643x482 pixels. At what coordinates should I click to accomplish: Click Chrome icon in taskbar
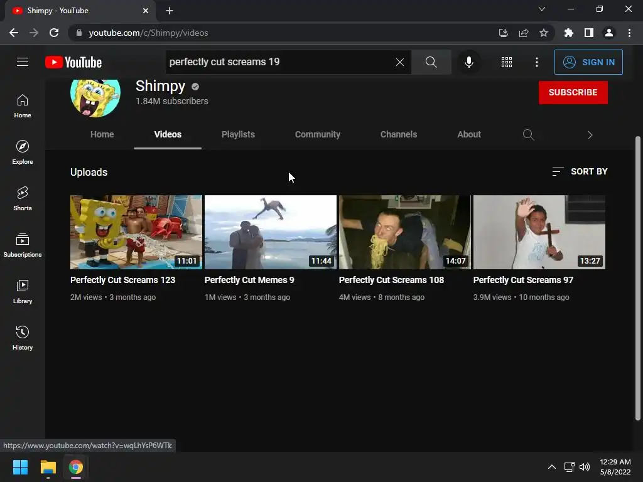(75, 467)
